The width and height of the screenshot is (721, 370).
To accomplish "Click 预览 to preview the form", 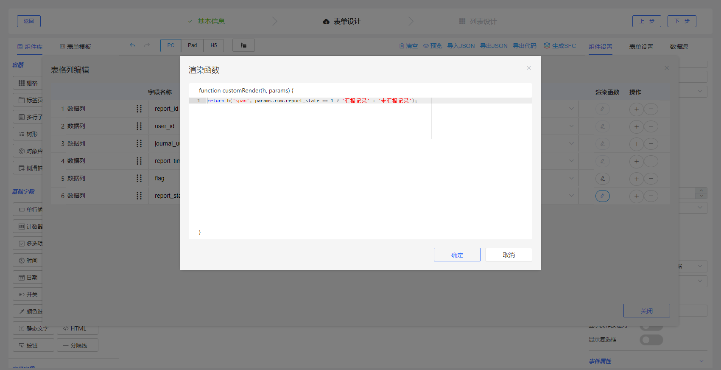I will click(x=433, y=46).
